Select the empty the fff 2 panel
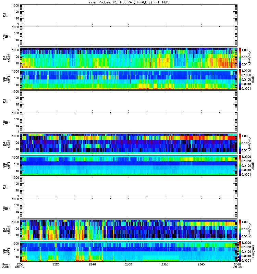Screen dimensions: 257x274 [x=129, y=208]
